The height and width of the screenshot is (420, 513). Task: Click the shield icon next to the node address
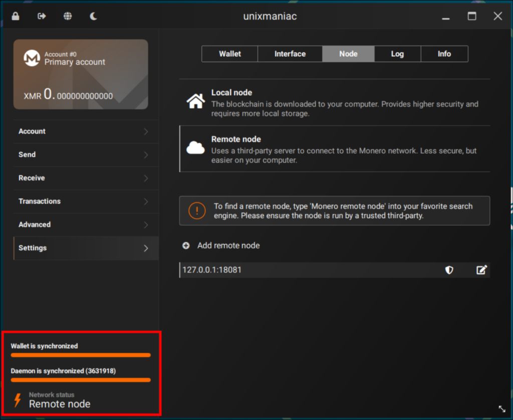(449, 270)
